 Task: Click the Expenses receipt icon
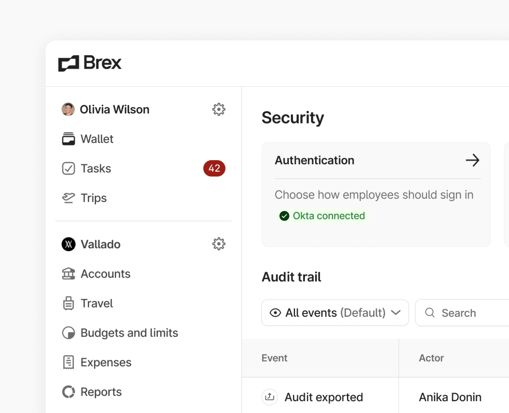(x=69, y=362)
